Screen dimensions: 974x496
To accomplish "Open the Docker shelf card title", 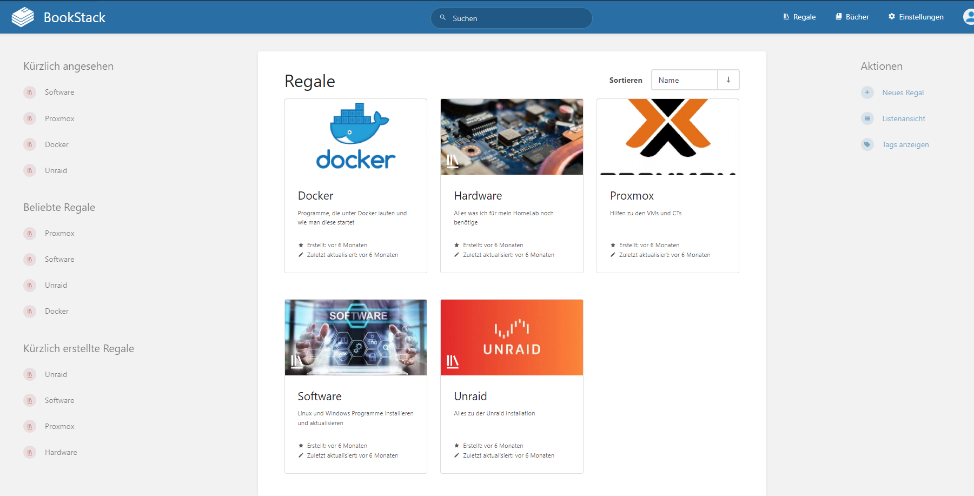I will (315, 196).
